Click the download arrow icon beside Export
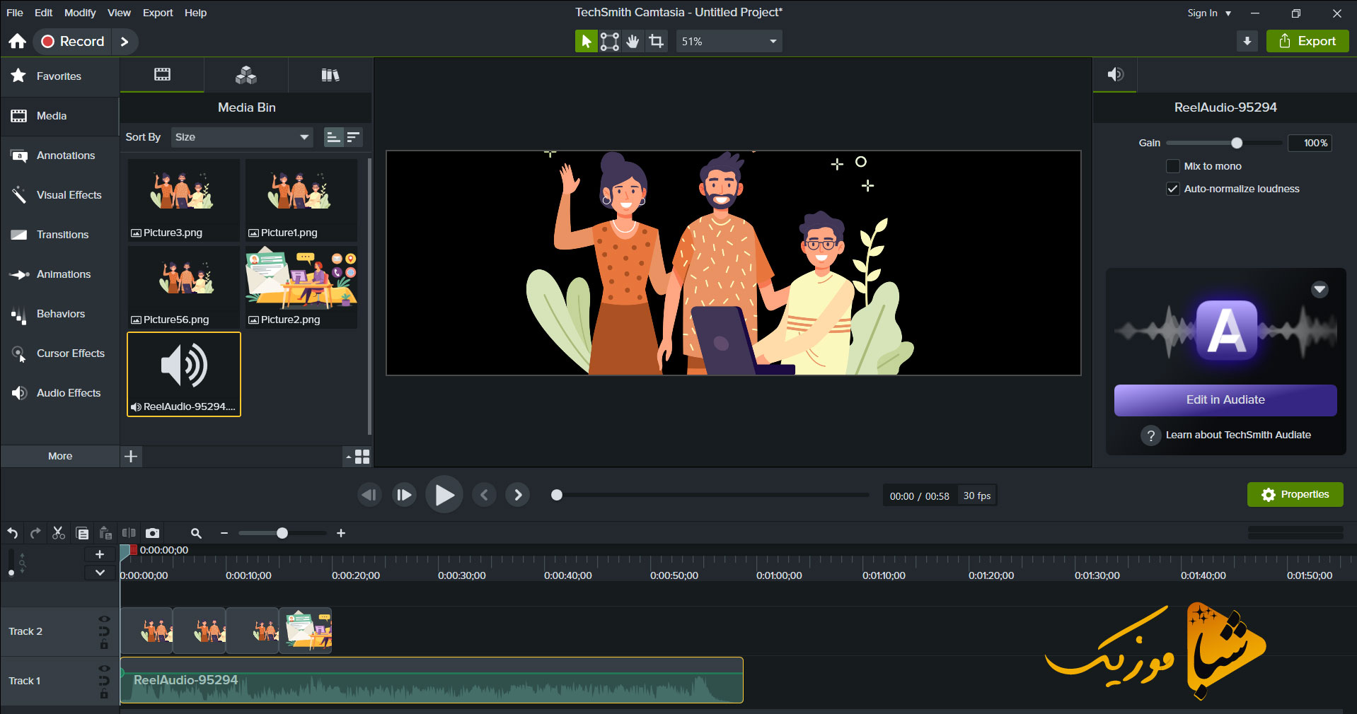1357x714 pixels. (1247, 41)
